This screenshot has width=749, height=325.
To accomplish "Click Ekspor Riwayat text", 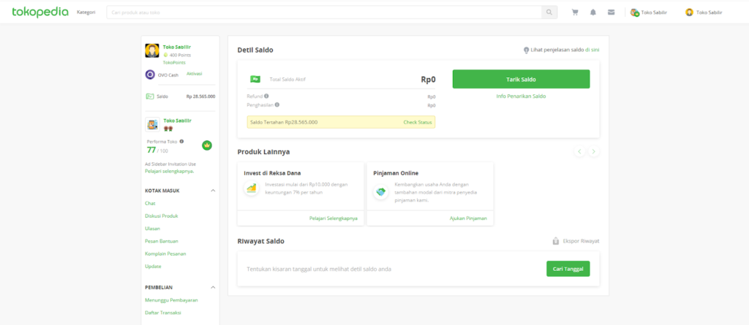I will tap(581, 241).
